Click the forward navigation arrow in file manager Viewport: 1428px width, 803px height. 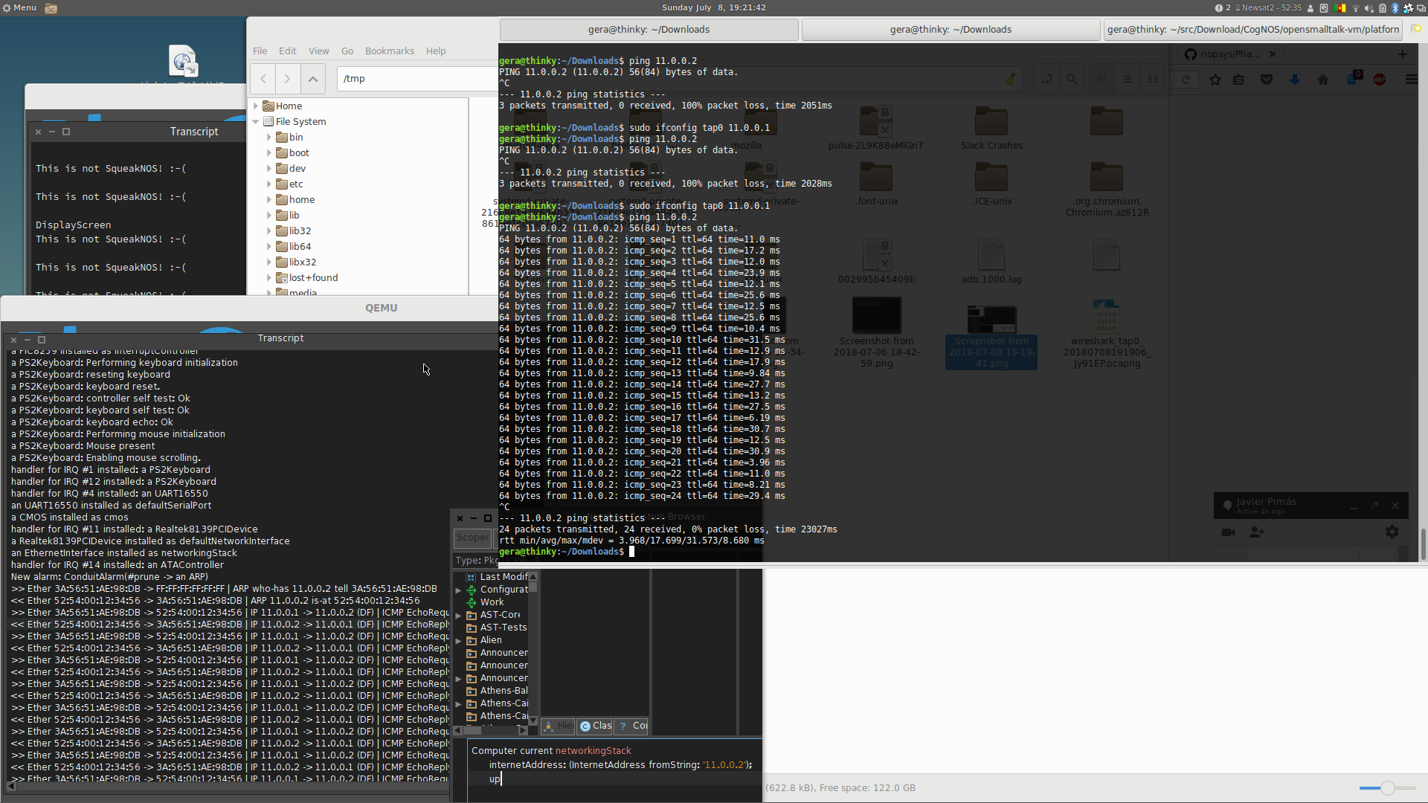click(287, 78)
